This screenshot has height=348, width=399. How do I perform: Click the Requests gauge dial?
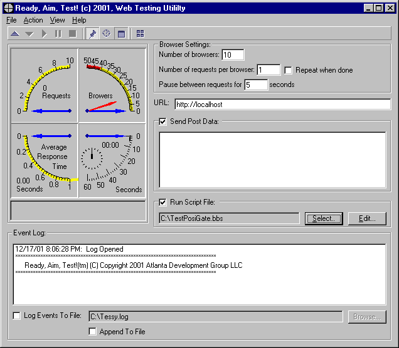[x=45, y=85]
